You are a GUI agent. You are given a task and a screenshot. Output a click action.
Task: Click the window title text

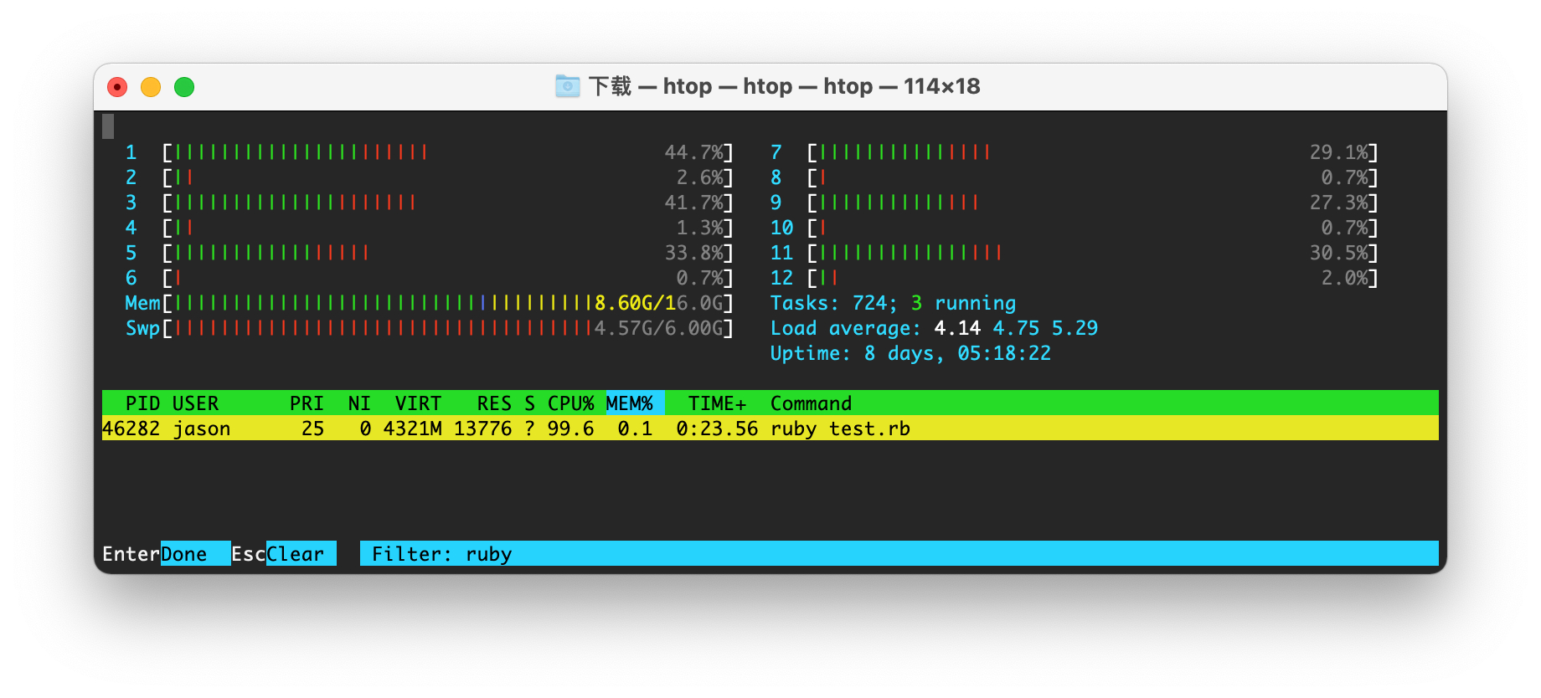(x=784, y=86)
